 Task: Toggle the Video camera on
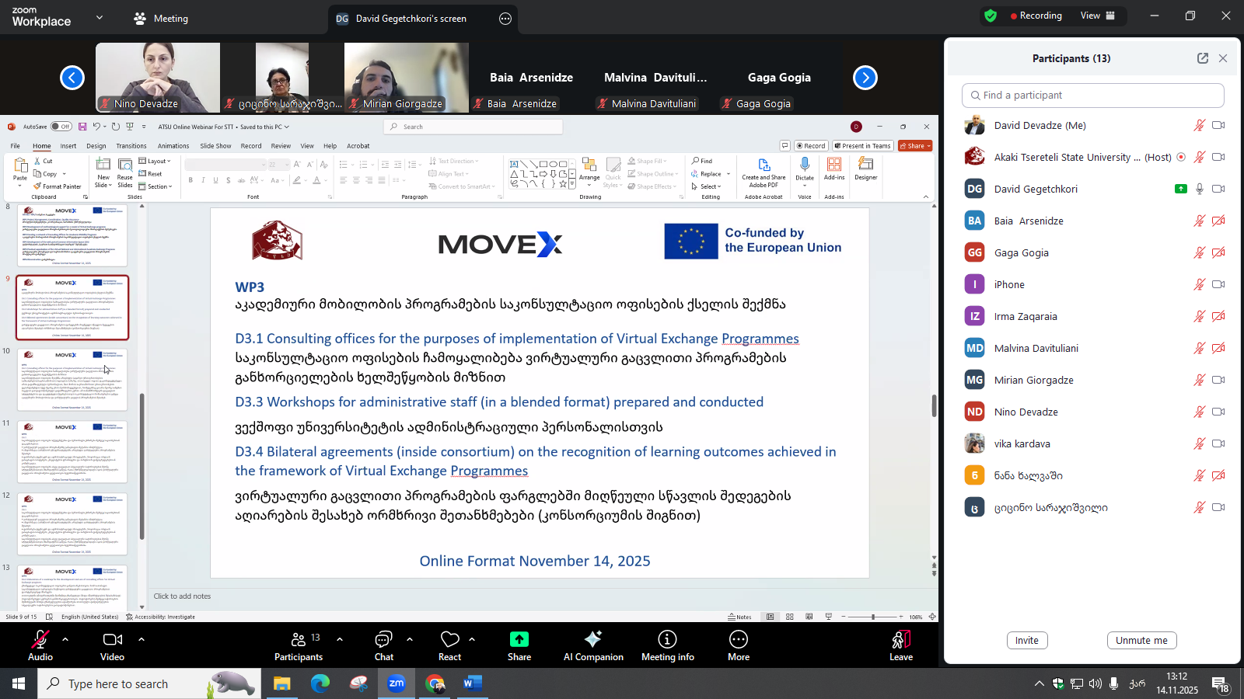pyautogui.click(x=112, y=639)
